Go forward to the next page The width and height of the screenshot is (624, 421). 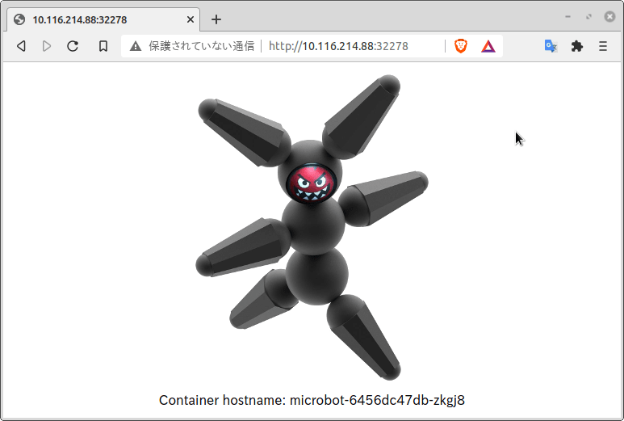click(47, 46)
